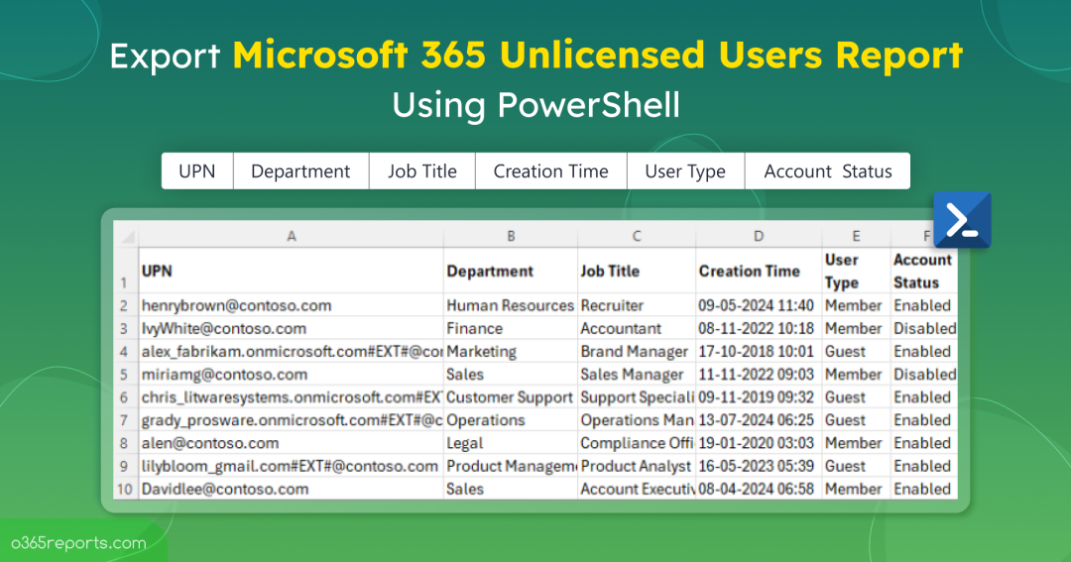Screen dimensions: 1071x562
Task: Select column B header
Action: [x=511, y=236]
